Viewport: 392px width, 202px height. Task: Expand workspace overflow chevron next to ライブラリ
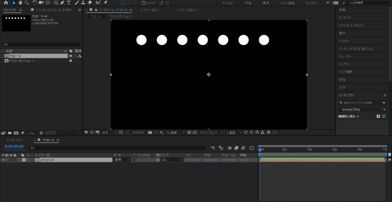click(328, 3)
